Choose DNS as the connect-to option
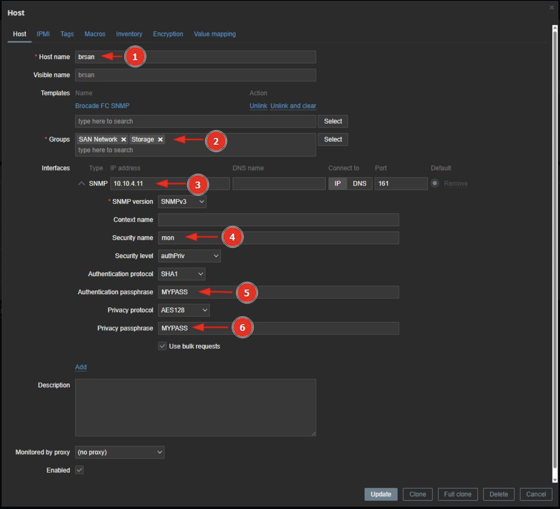 360,184
